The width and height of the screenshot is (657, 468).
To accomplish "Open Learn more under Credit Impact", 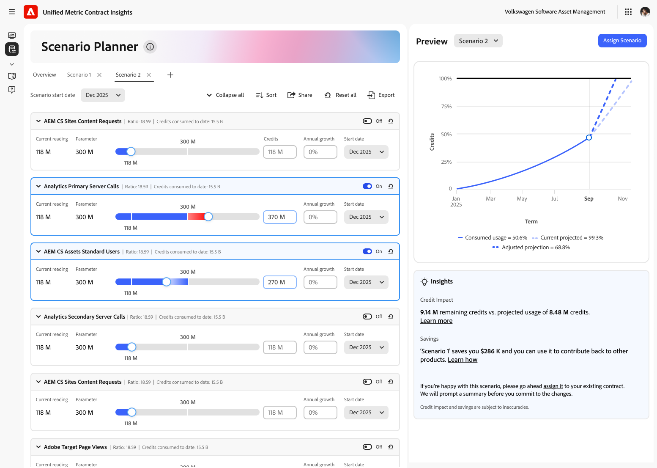I will click(x=436, y=321).
